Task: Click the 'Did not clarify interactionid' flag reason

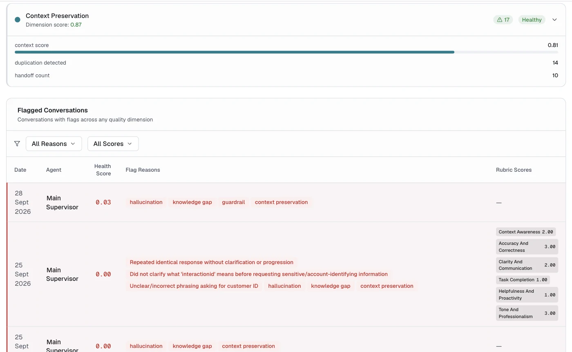Action: pyautogui.click(x=259, y=274)
